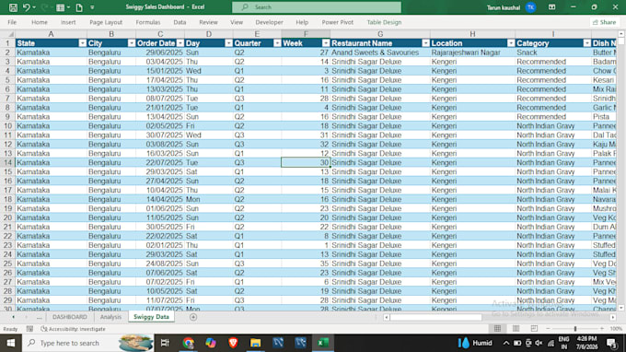This screenshot has height=352, width=626.
Task: Click the zoom slider handle
Action: click(574, 328)
